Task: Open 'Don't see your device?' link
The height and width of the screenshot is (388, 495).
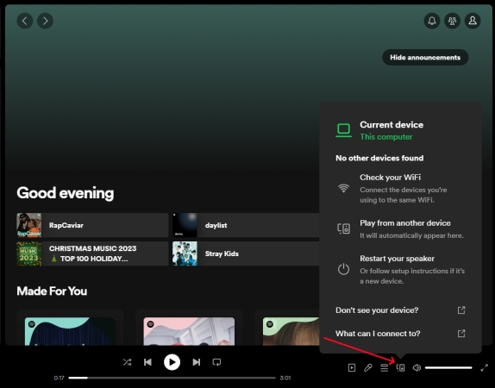Action: 377,310
